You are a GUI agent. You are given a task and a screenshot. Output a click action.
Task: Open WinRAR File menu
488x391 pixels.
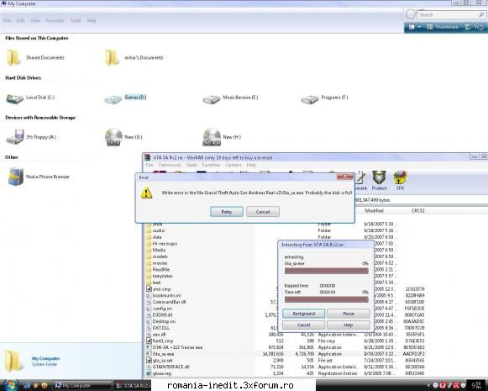click(x=150, y=165)
